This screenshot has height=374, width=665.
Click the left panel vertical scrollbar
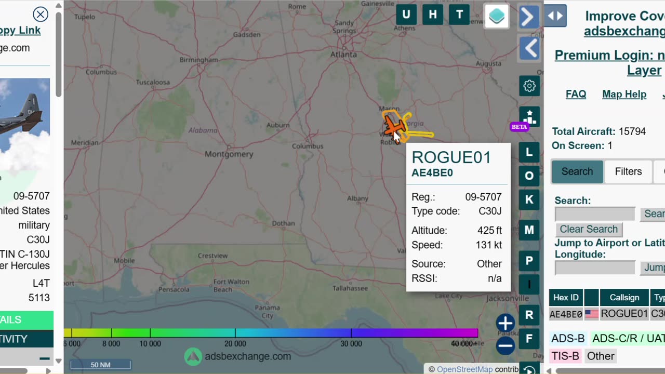[x=59, y=55]
